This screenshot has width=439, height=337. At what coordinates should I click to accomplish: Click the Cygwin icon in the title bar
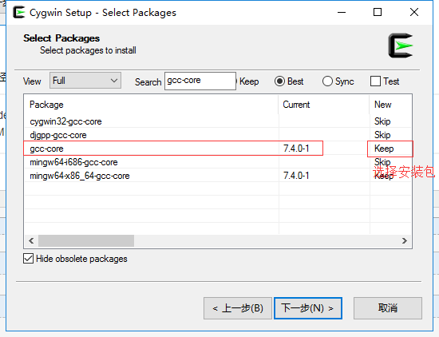coord(19,12)
